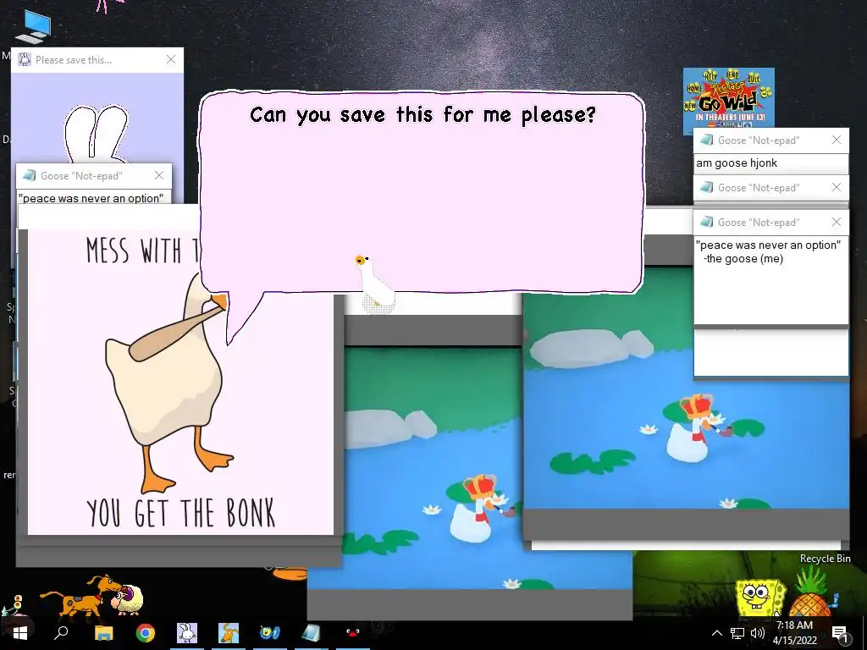Switch to the orange dog app on the taskbar
Image resolution: width=867 pixels, height=650 pixels.
click(x=229, y=633)
